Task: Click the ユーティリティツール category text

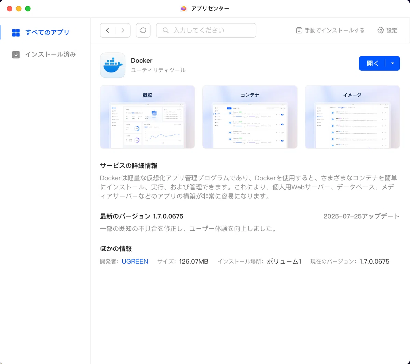Action: pyautogui.click(x=158, y=70)
